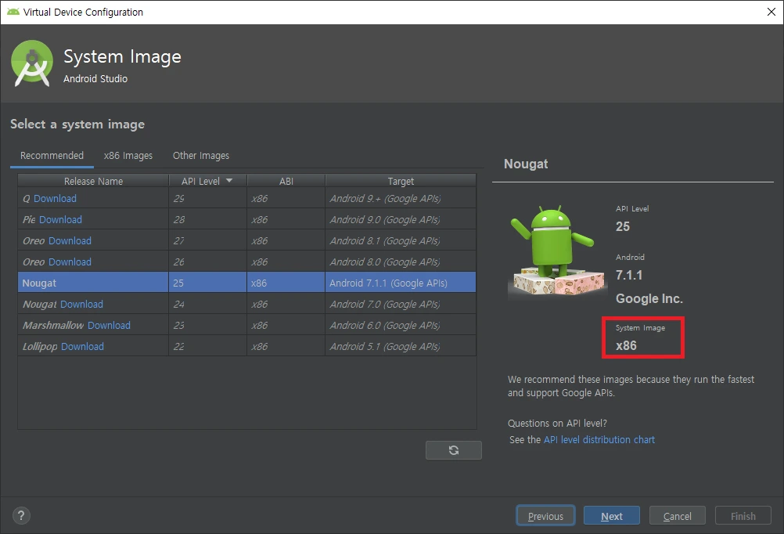Switch to the Recommended tab
This screenshot has height=534, width=784.
(x=52, y=156)
